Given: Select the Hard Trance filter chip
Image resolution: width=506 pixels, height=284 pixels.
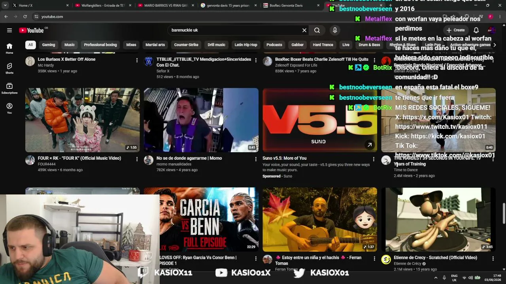Looking at the screenshot, I should coord(323,45).
